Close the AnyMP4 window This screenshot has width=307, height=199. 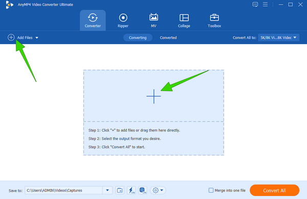[x=300, y=4]
